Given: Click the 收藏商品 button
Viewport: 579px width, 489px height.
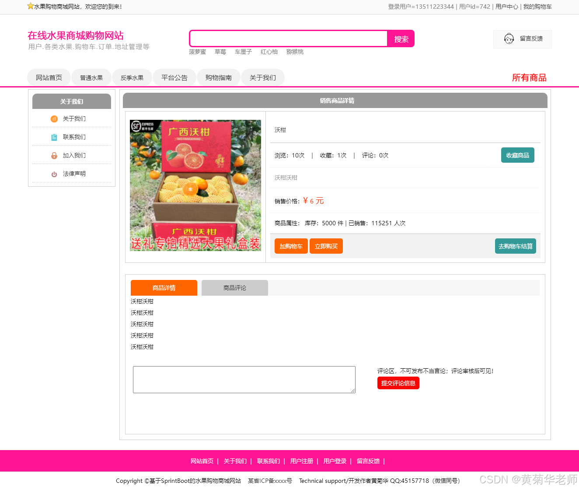Looking at the screenshot, I should point(518,155).
